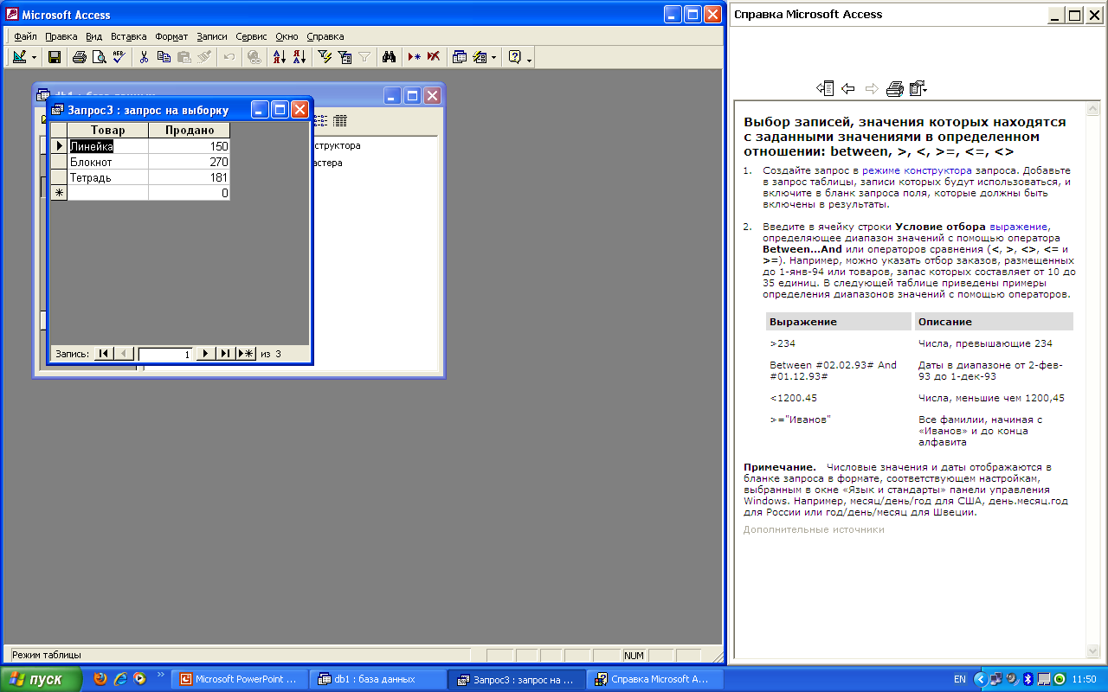Open the Записи menu

212,36
